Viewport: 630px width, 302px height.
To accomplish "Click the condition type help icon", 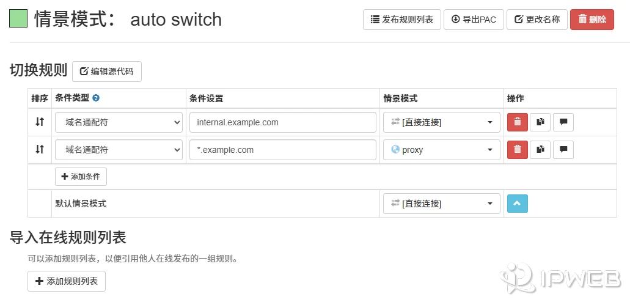I will (x=96, y=98).
